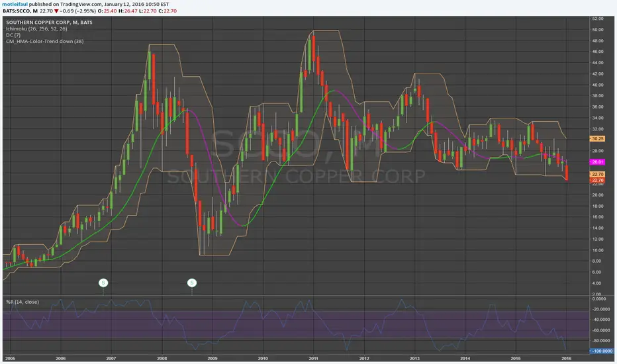Select the H:26.47 high value

[128, 11]
